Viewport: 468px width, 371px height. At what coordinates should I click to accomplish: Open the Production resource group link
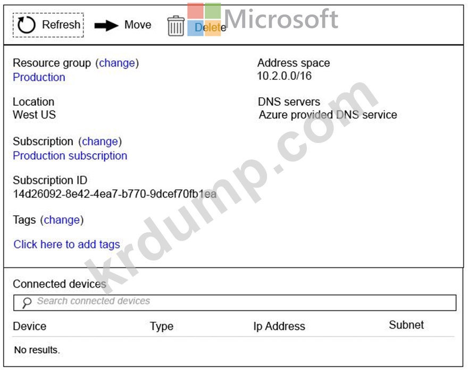[39, 77]
